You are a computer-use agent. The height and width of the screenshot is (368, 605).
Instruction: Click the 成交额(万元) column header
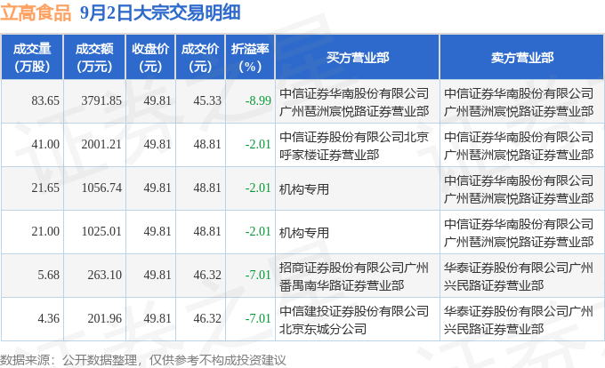94,58
